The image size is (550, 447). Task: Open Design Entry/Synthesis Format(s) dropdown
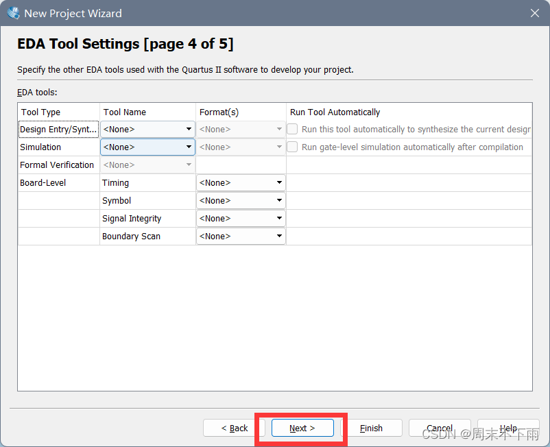[x=241, y=129]
